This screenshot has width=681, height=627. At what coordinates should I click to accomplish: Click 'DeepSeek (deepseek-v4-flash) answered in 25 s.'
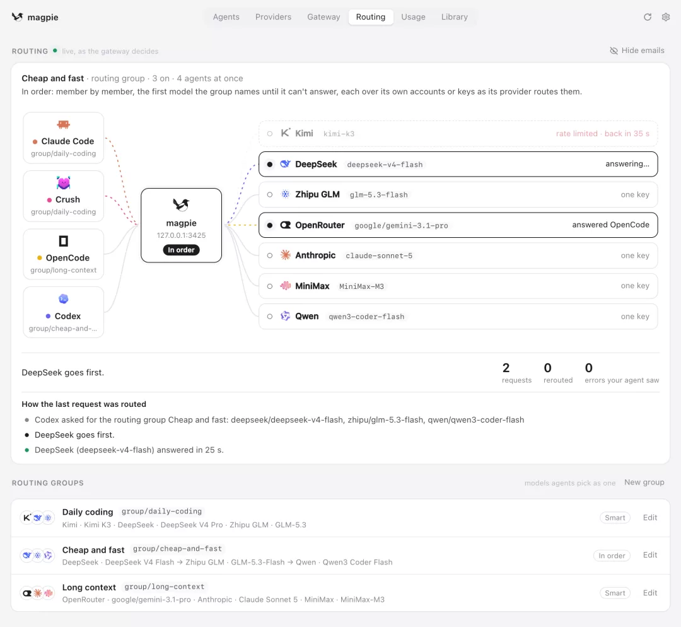pos(129,450)
